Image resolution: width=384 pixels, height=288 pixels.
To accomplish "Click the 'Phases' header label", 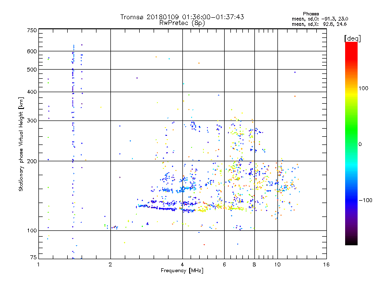I will tap(311, 14).
